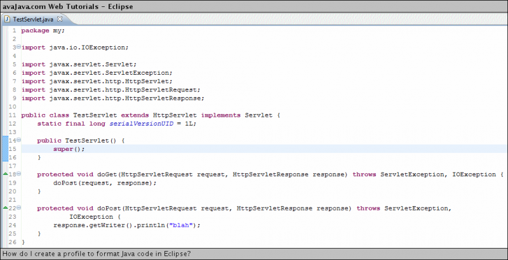
Task: Click line number 11 in the gutter
Action: [x=13, y=115]
